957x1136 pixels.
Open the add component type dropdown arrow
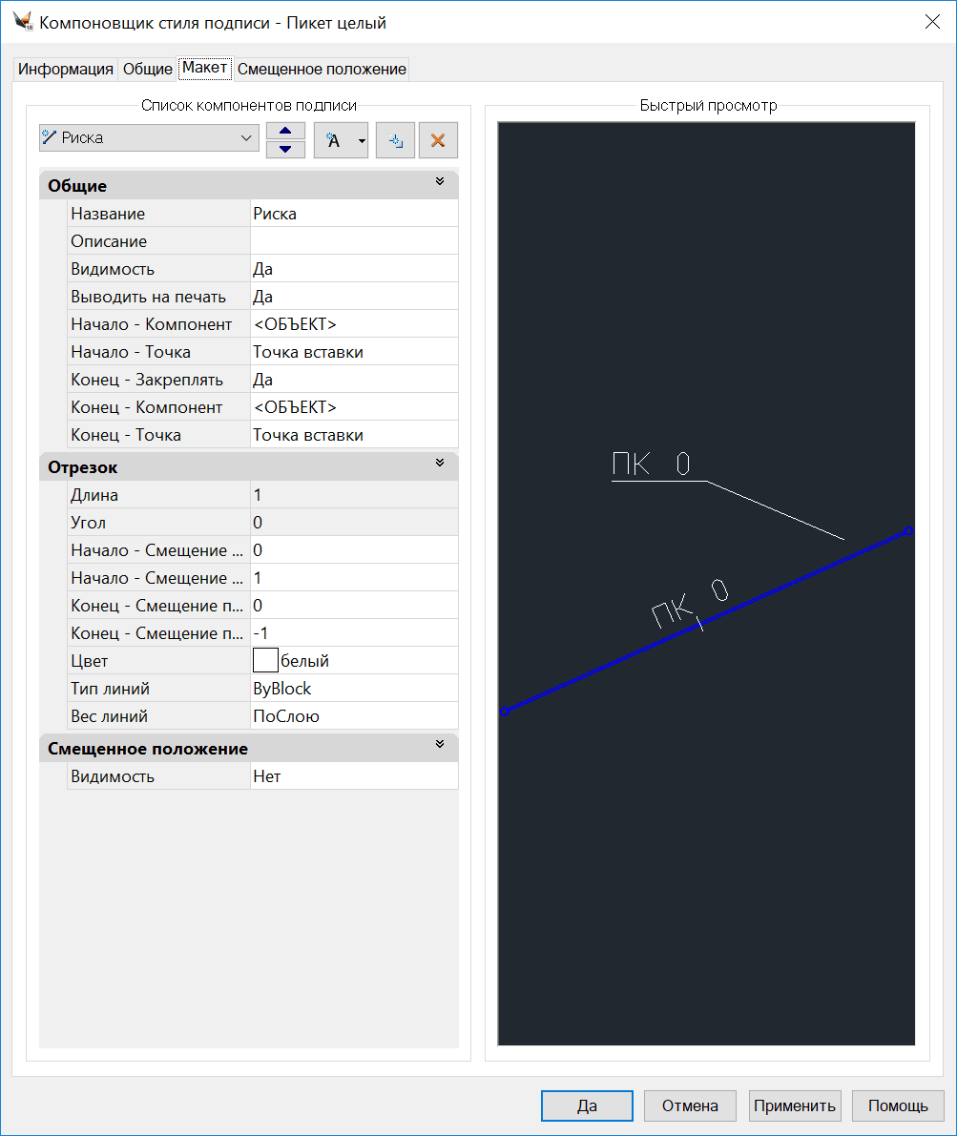pyautogui.click(x=362, y=140)
